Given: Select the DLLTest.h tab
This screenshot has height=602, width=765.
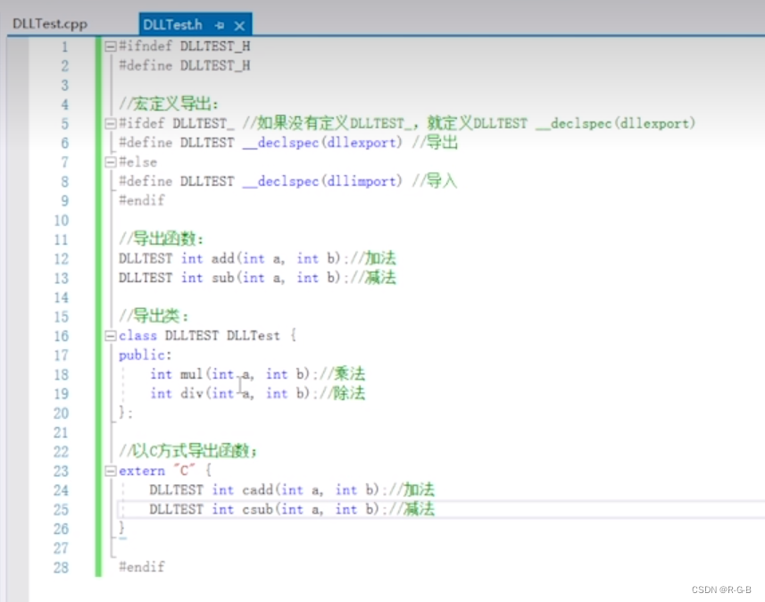Looking at the screenshot, I should pyautogui.click(x=172, y=24).
